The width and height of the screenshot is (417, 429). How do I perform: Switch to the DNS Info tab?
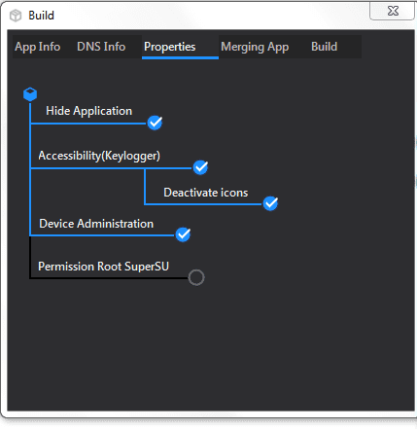[x=101, y=47]
